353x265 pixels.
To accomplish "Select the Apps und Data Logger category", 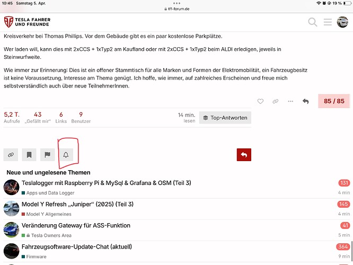I will pos(48,193).
